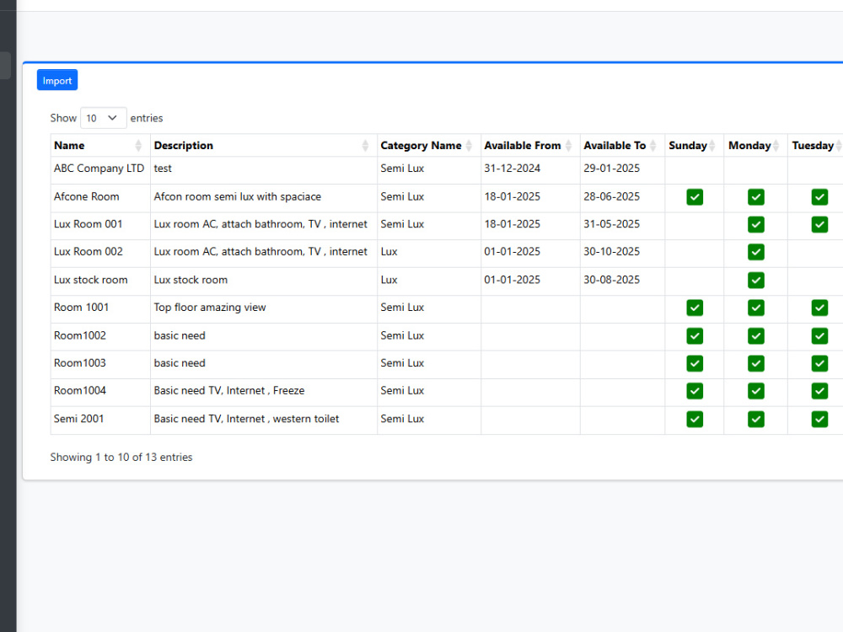The width and height of the screenshot is (843, 632).
Task: Toggle Tuesday checkbox for Lux Room 001
Action: pyautogui.click(x=819, y=225)
